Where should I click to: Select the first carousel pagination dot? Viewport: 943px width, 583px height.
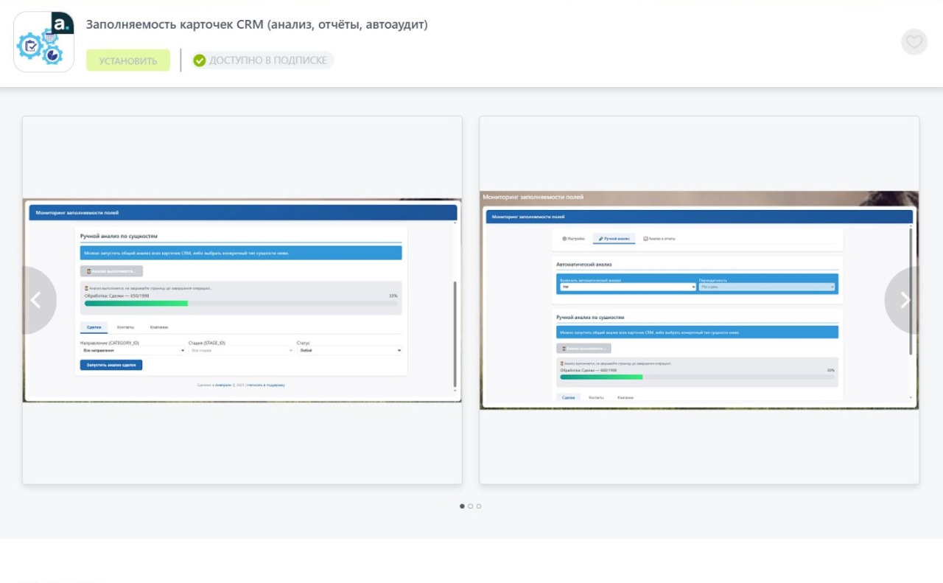click(x=462, y=506)
